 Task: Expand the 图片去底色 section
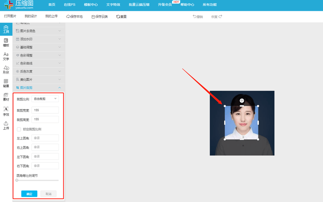click(39, 31)
